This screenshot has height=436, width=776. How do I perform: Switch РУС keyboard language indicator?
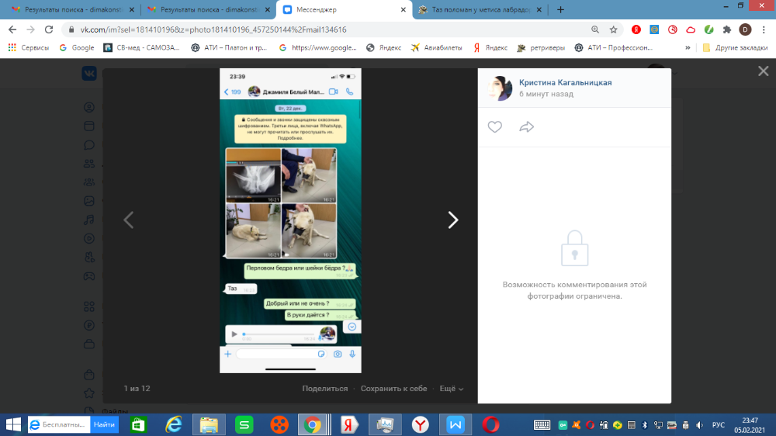(x=718, y=424)
